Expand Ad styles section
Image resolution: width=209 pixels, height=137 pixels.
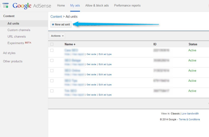pos(9,53)
